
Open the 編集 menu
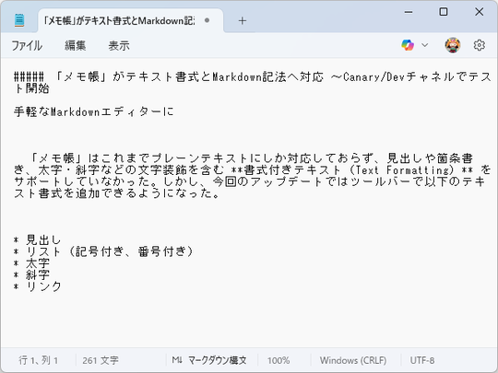(x=76, y=46)
